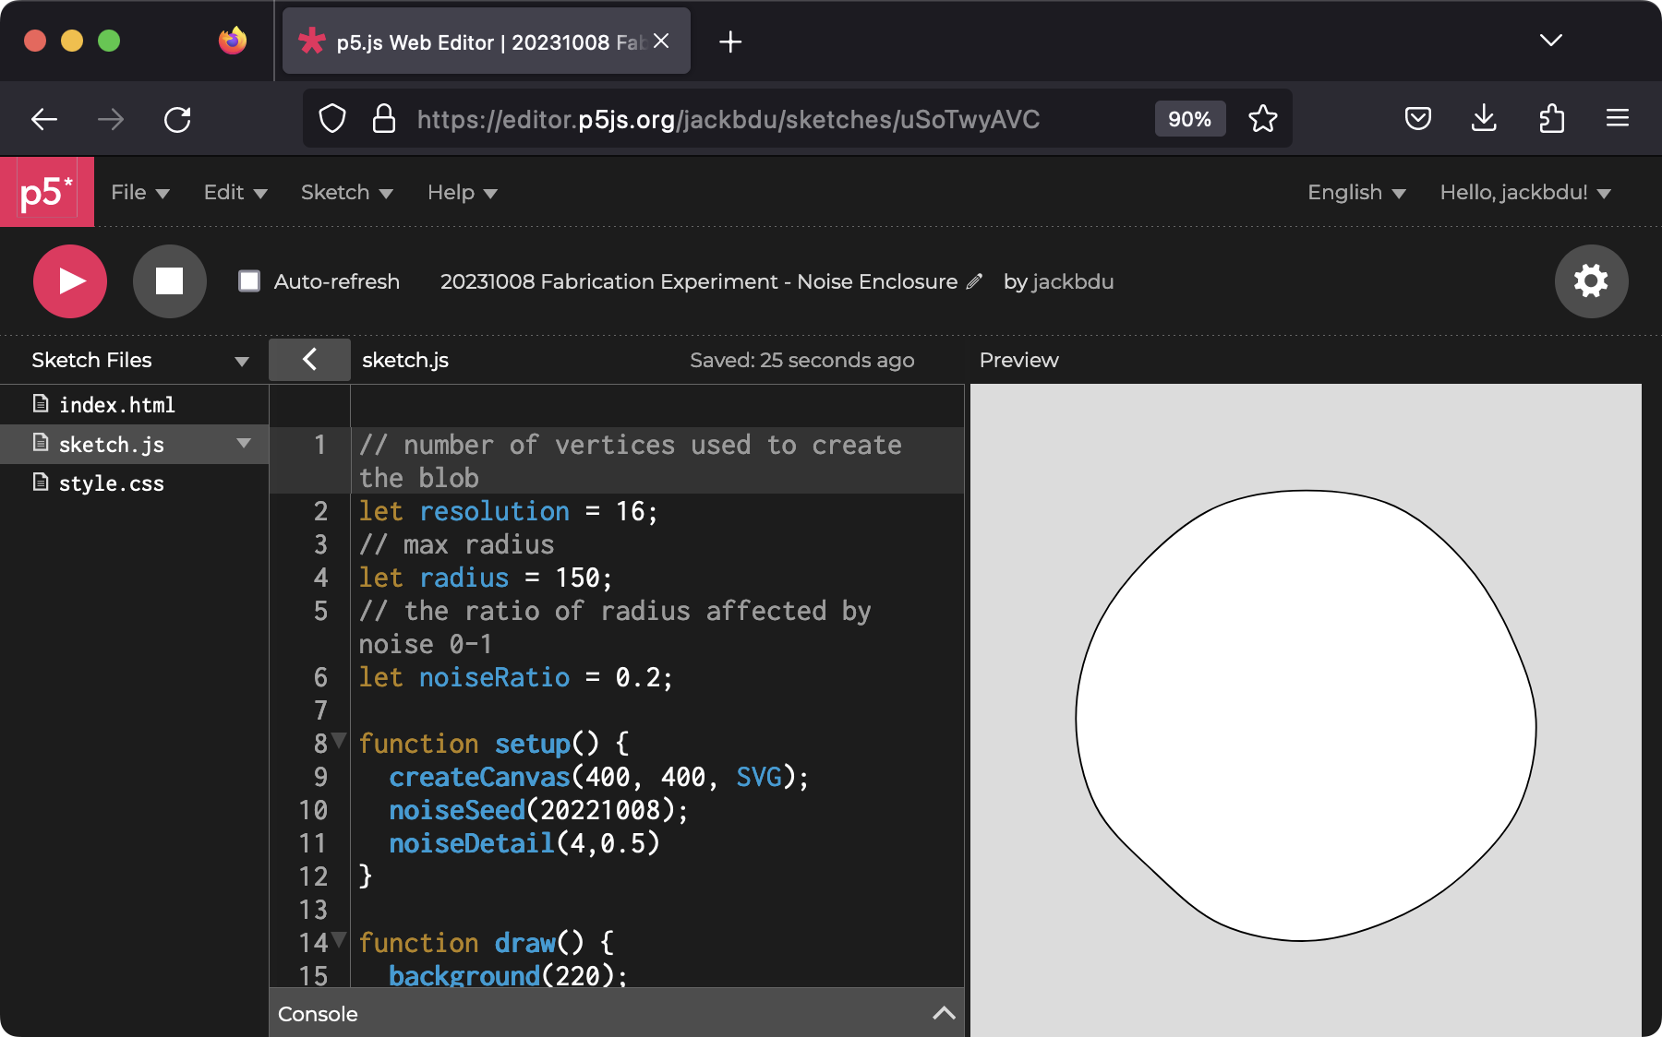Open the File menu
Image resolution: width=1662 pixels, height=1037 pixels.
139,193
